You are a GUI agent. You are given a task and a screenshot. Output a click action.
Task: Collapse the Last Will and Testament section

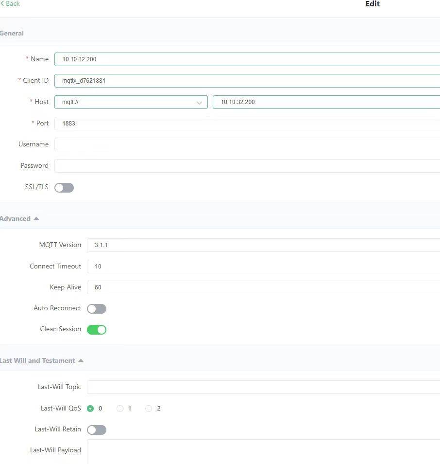pyautogui.click(x=42, y=361)
